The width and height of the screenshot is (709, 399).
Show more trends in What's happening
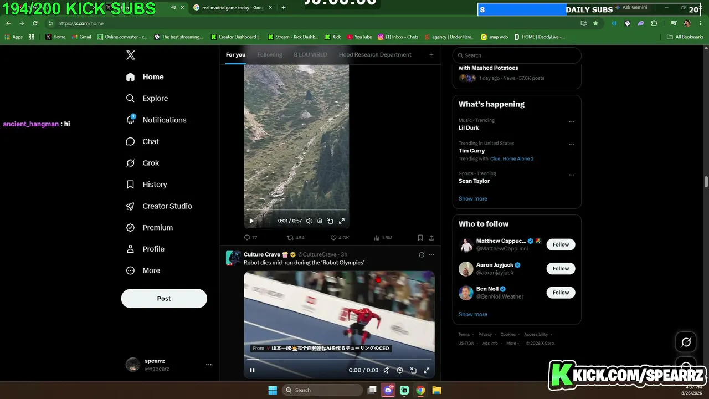click(x=473, y=198)
